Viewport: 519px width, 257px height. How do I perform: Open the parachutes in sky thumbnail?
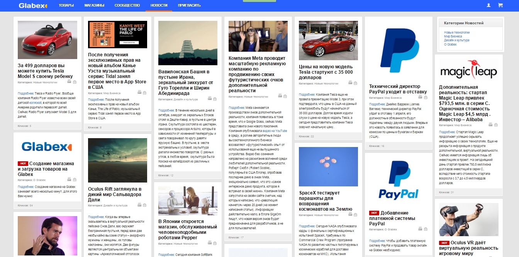click(328, 167)
